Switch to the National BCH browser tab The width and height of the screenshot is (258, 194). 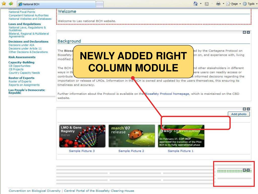click(56, 4)
